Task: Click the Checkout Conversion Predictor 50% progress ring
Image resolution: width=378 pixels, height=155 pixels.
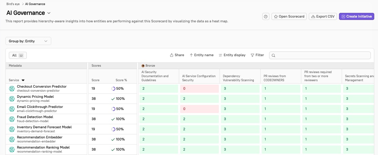Action: tap(113, 89)
